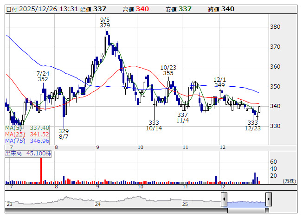Screen dimensions: 303x218
Task: Click the 9/5 high label of 379
Action: click(105, 23)
